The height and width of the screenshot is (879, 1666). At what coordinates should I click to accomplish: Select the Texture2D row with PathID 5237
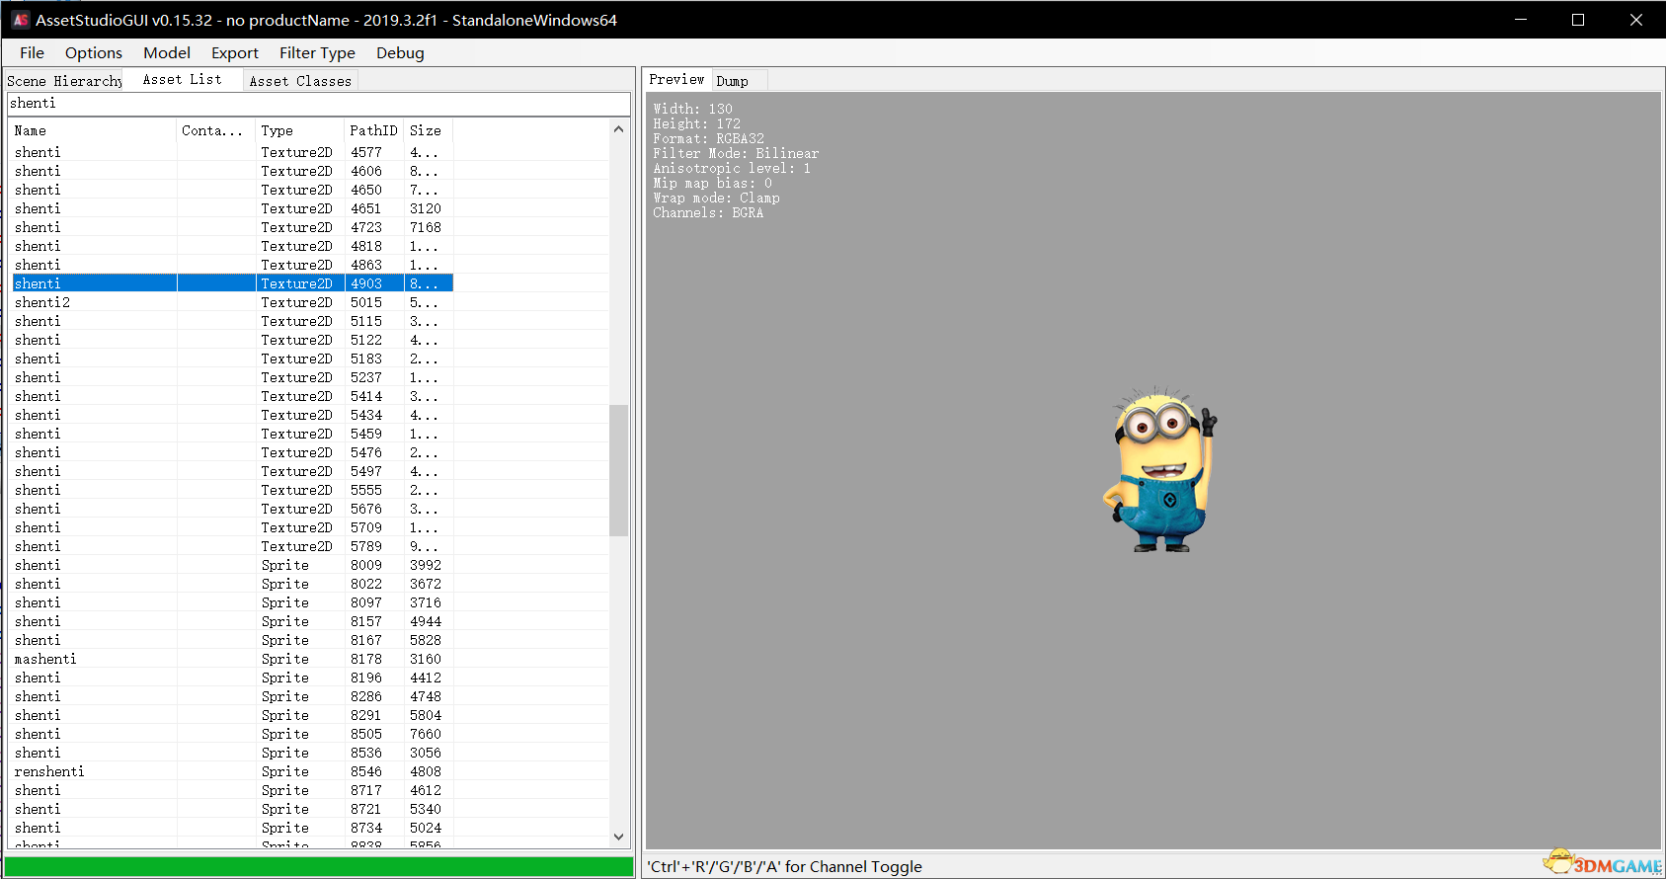point(232,377)
